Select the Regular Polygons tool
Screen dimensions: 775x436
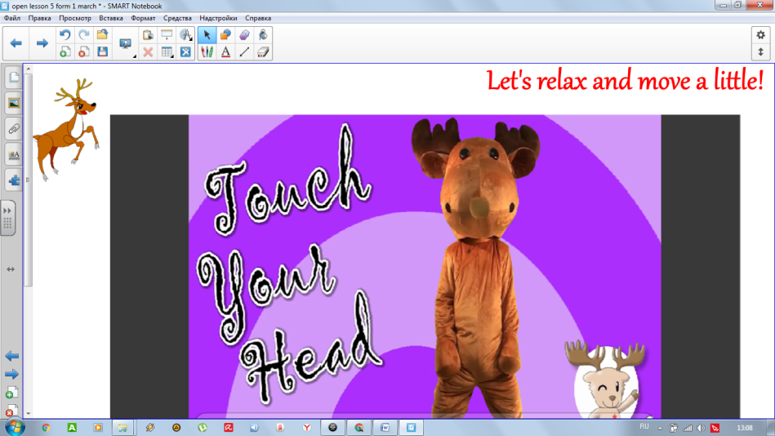pyautogui.click(x=244, y=34)
